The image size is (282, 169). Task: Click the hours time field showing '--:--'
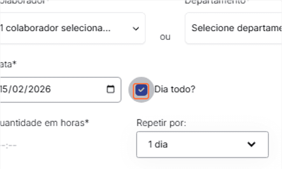(x=9, y=146)
